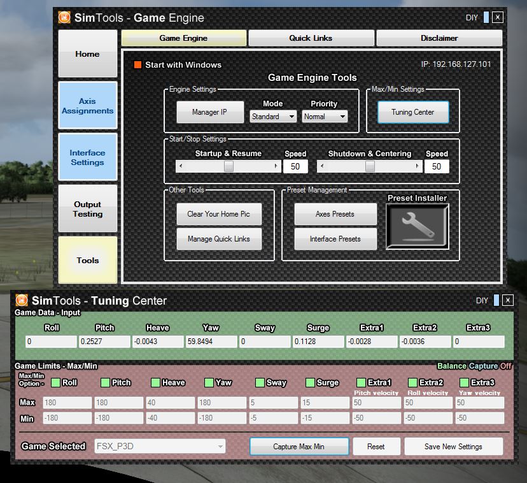Click the Startup & Resume slider thumb

coord(228,166)
